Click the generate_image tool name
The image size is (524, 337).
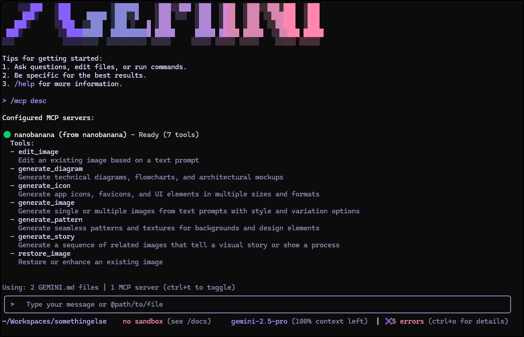(46, 203)
